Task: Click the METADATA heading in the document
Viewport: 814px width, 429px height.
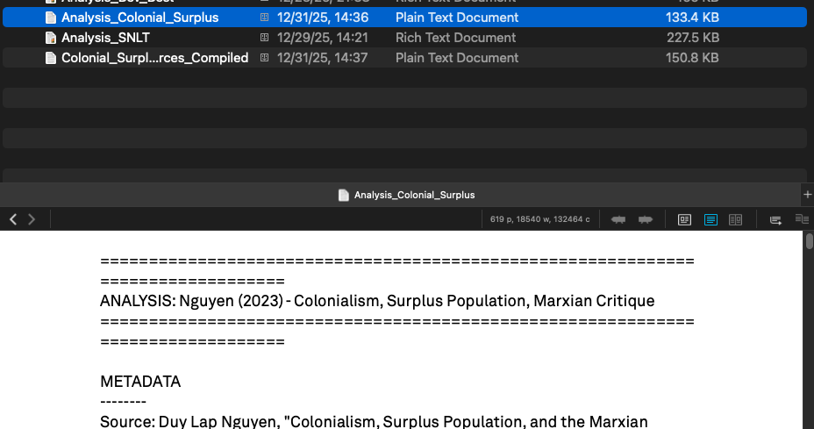Action: click(x=140, y=382)
